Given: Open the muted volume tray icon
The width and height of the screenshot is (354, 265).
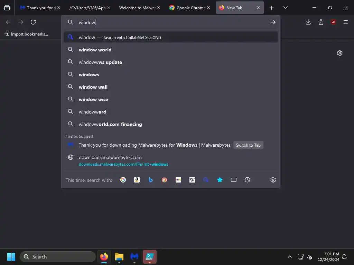Looking at the screenshot, I should pyautogui.click(x=309, y=257).
